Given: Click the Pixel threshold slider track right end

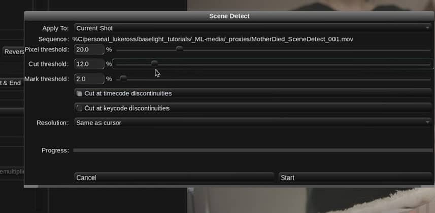Looking at the screenshot, I should [428, 50].
